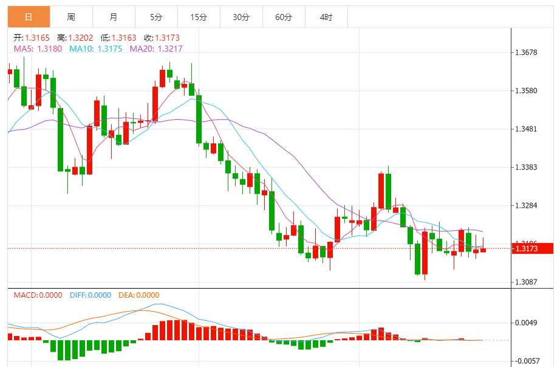Switch to the 月 monthly tab
560x367 pixels.
click(114, 17)
